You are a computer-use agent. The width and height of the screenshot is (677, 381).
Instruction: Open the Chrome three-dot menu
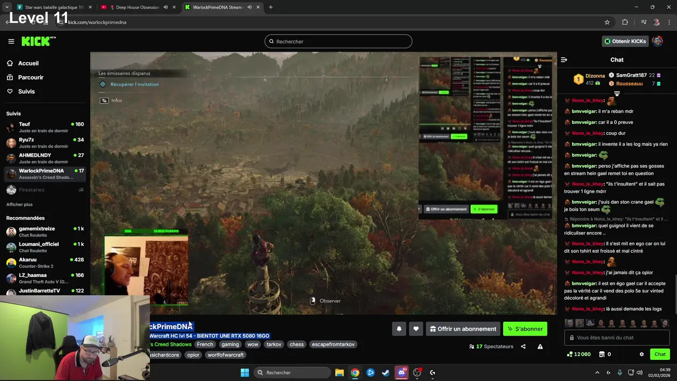pyautogui.click(x=669, y=22)
